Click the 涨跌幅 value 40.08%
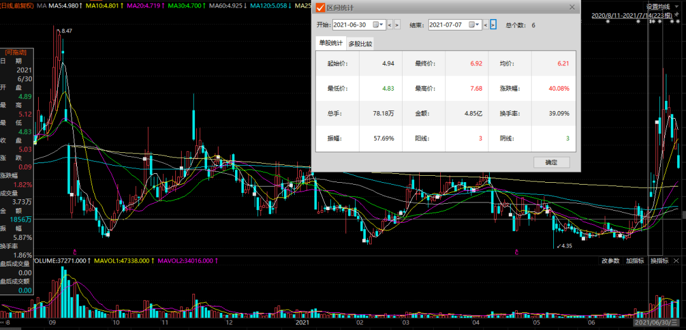Image resolution: width=686 pixels, height=330 pixels. (x=560, y=88)
